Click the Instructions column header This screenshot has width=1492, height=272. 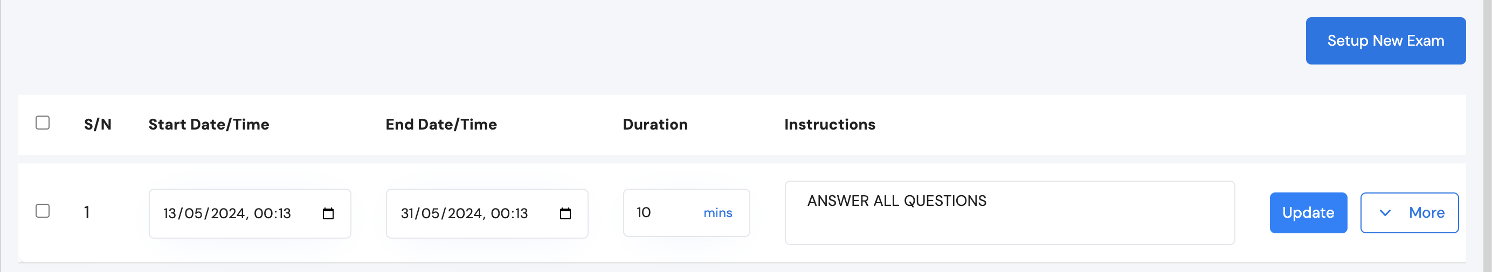pos(830,125)
